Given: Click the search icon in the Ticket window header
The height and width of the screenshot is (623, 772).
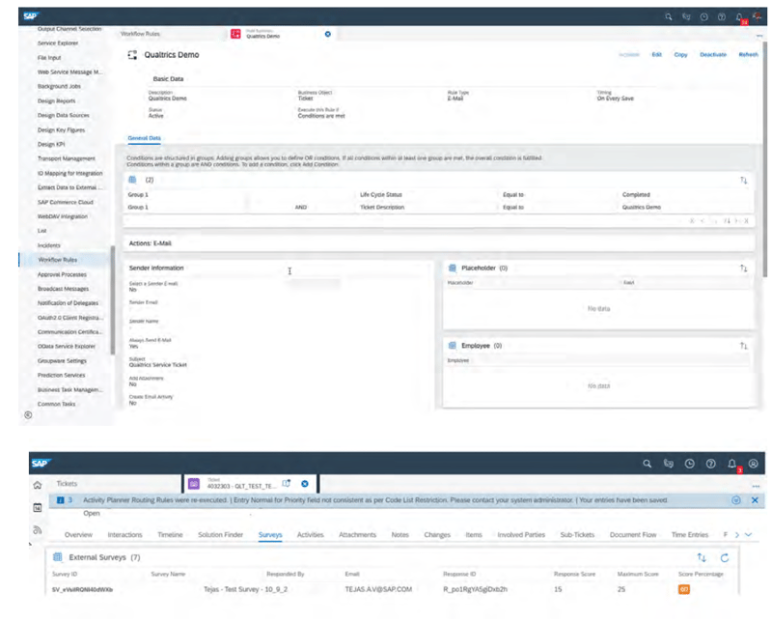Looking at the screenshot, I should tap(647, 464).
